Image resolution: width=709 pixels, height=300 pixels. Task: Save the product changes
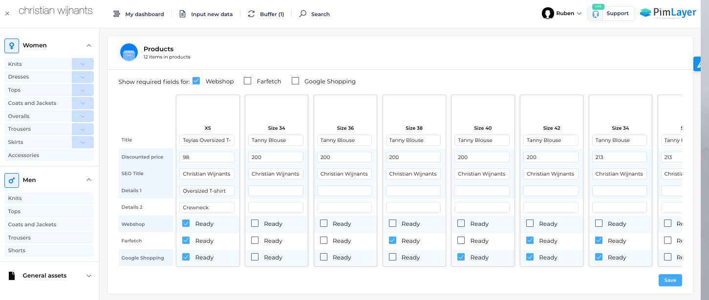670,280
